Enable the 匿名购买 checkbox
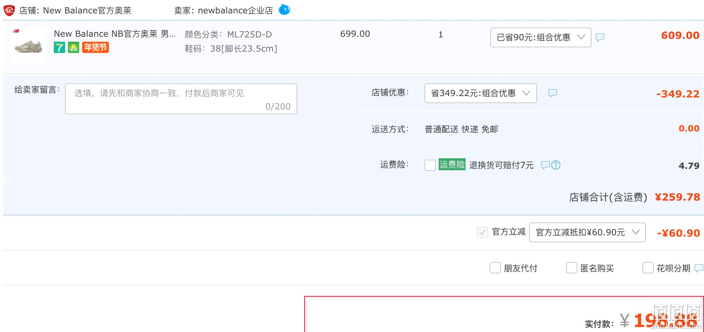This screenshot has width=704, height=332. pyautogui.click(x=571, y=268)
